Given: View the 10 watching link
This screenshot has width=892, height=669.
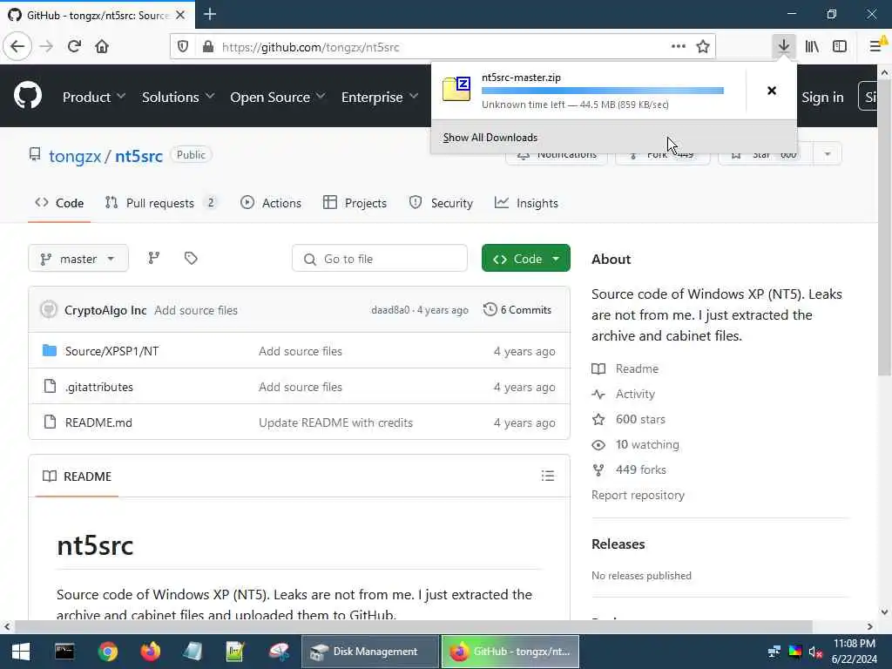Looking at the screenshot, I should point(647,444).
